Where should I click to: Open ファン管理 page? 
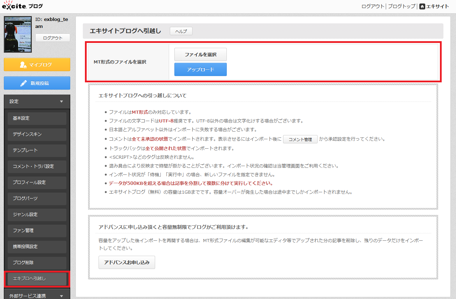[x=37, y=231]
